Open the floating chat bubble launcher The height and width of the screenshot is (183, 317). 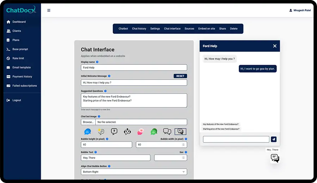pyautogui.click(x=275, y=158)
